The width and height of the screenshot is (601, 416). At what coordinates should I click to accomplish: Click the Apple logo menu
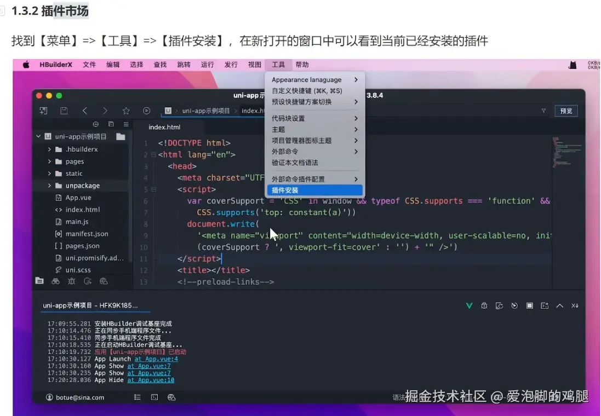tap(26, 65)
